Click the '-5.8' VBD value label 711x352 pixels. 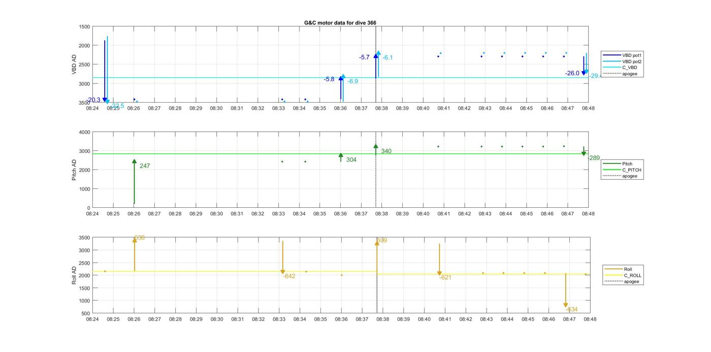pyautogui.click(x=329, y=79)
